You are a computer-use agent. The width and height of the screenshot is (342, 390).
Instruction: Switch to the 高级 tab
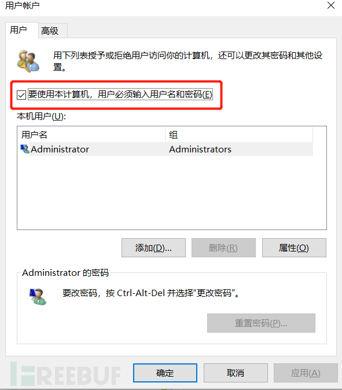50,31
